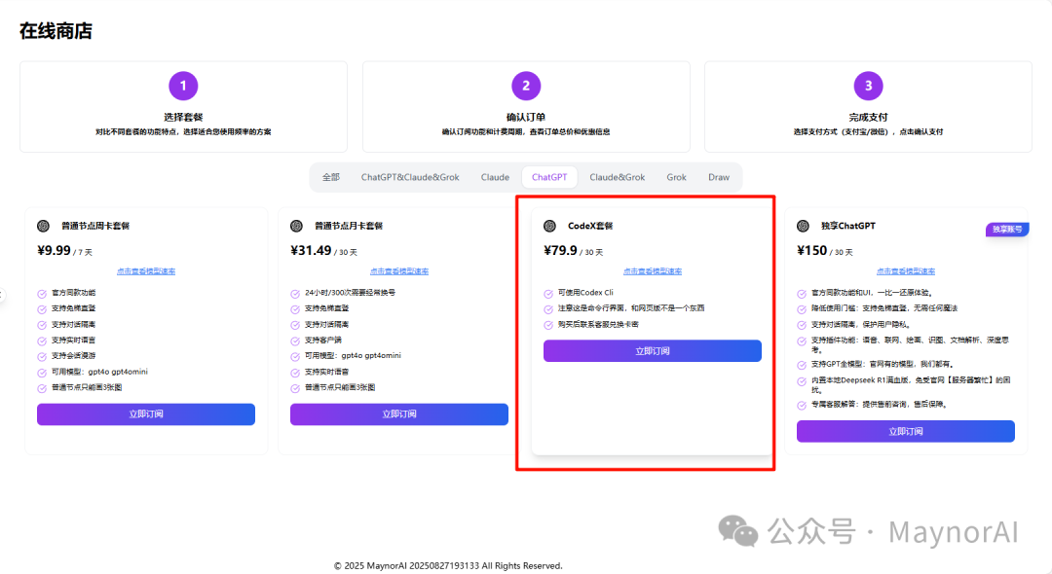The image size is (1052, 574).
Task: Click check icon beside 购买后联系客服兑换卡密
Action: coord(548,325)
